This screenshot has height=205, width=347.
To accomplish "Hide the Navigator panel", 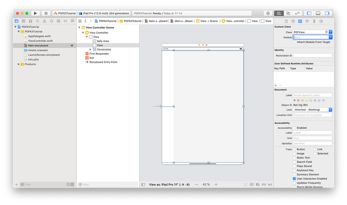I will [x=309, y=13].
